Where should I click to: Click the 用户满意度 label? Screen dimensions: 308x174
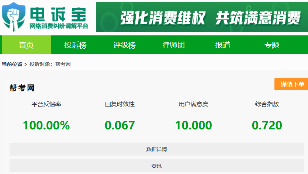click(193, 104)
